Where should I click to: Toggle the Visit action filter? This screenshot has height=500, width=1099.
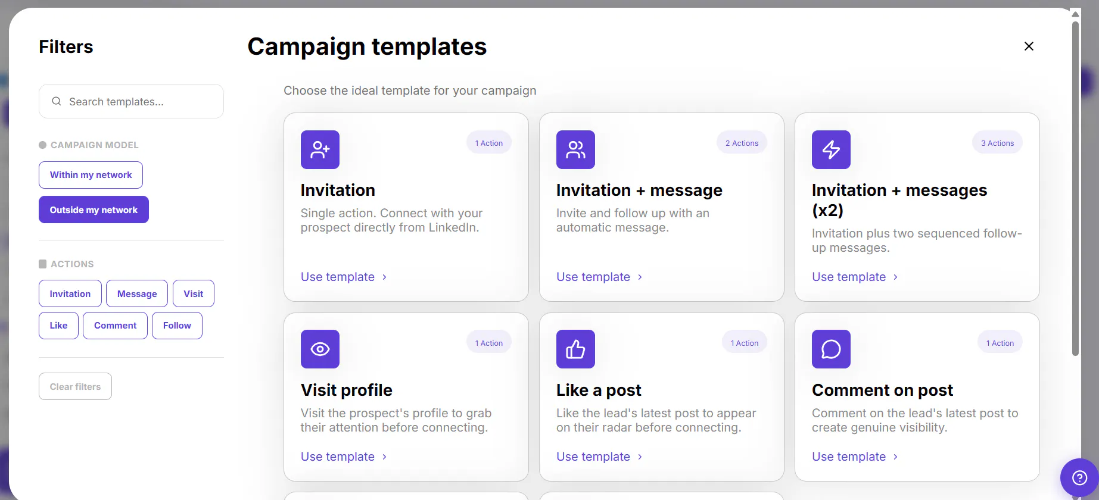pos(194,293)
